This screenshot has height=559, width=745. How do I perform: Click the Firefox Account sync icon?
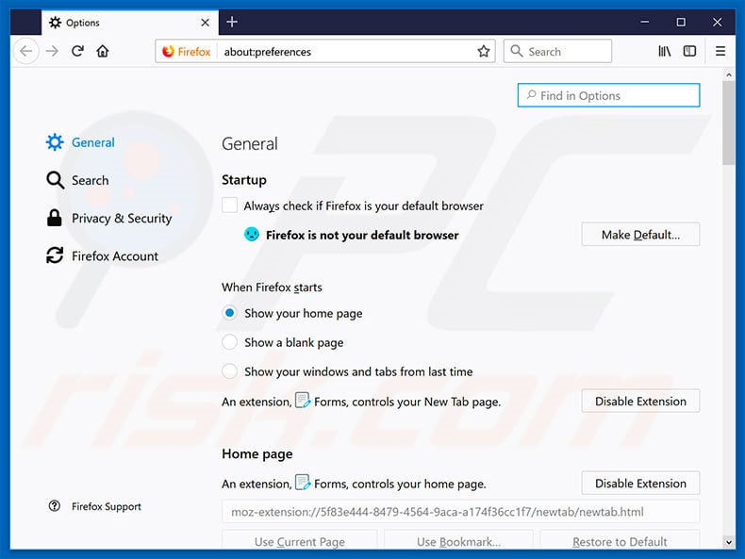coord(55,255)
